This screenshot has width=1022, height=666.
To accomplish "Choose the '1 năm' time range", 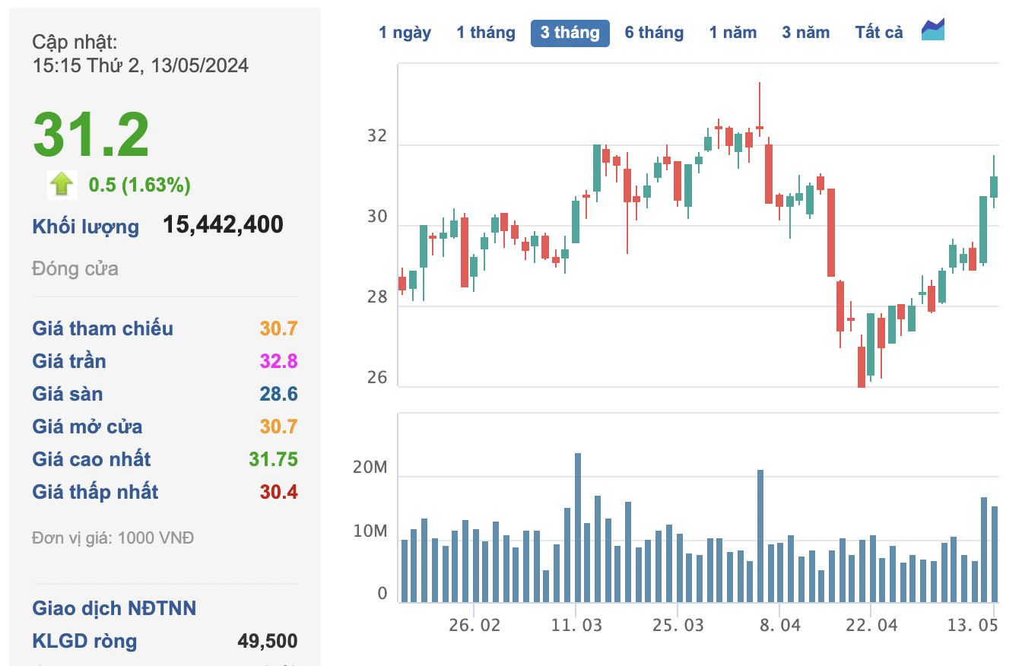I will (x=733, y=33).
